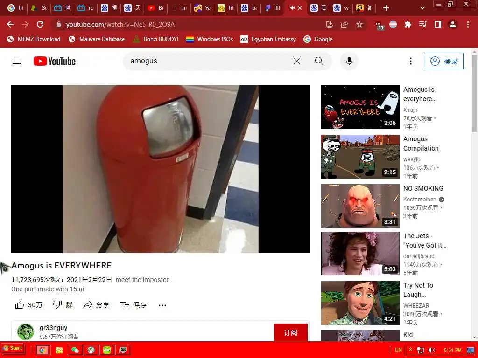Run the search with magnifier icon
Image resolution: width=478 pixels, height=358 pixels.
tap(319, 61)
